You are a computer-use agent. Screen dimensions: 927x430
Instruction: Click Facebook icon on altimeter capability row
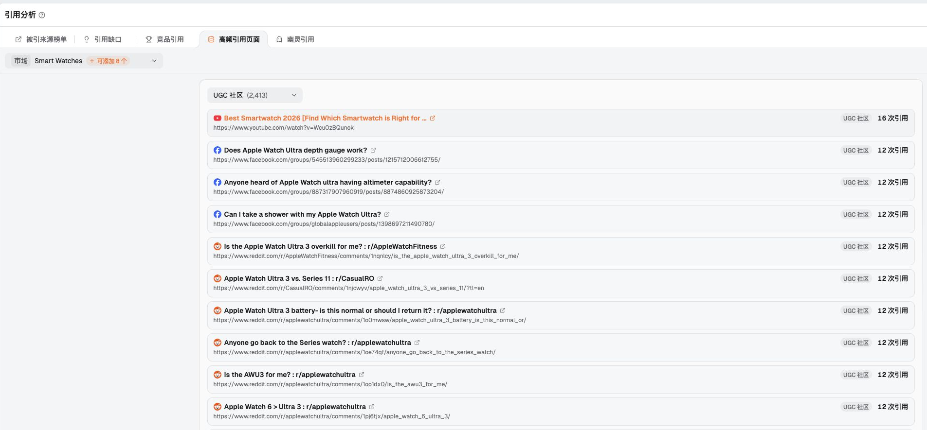click(x=218, y=182)
